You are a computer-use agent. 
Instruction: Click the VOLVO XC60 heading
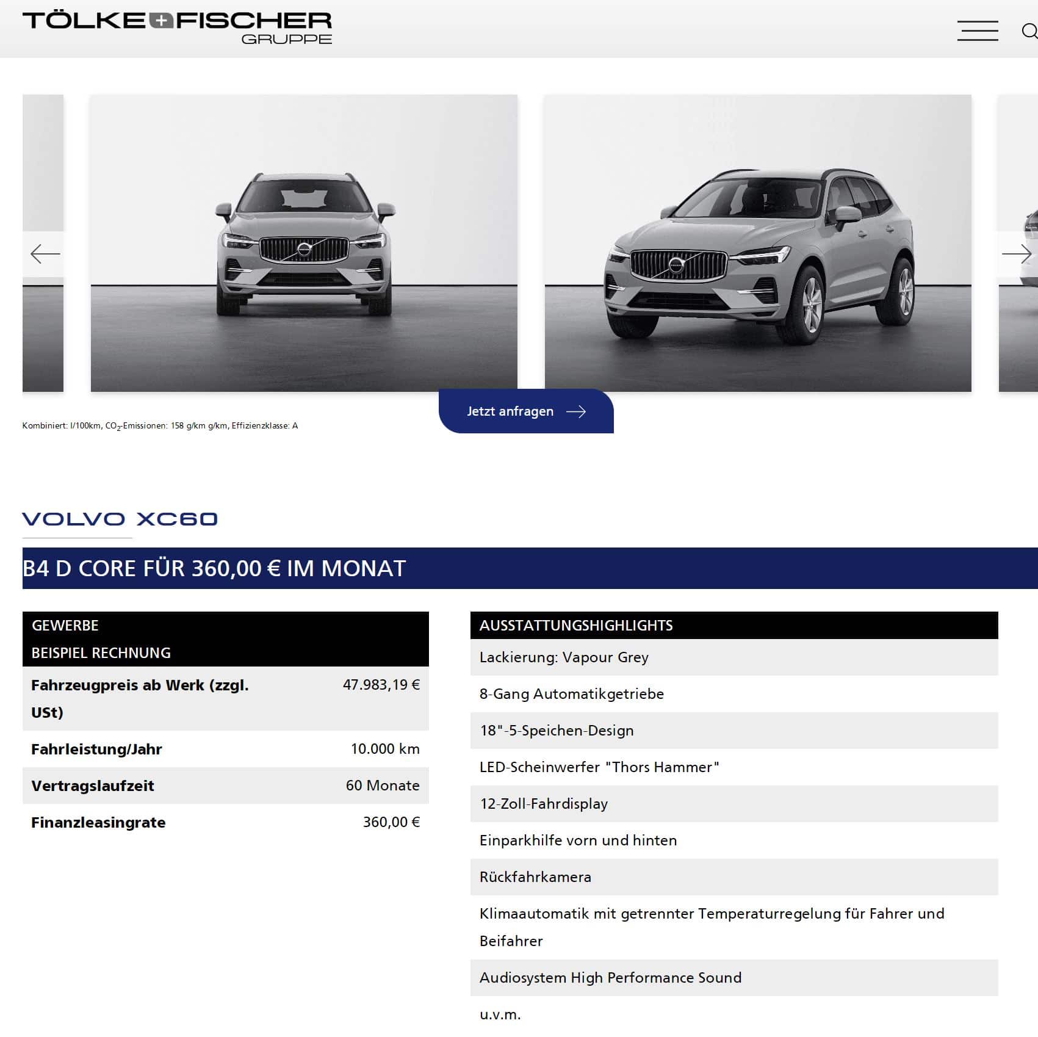click(x=120, y=519)
